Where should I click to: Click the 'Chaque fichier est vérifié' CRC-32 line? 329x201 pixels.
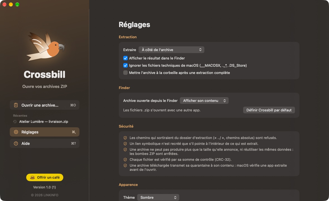click(x=180, y=160)
